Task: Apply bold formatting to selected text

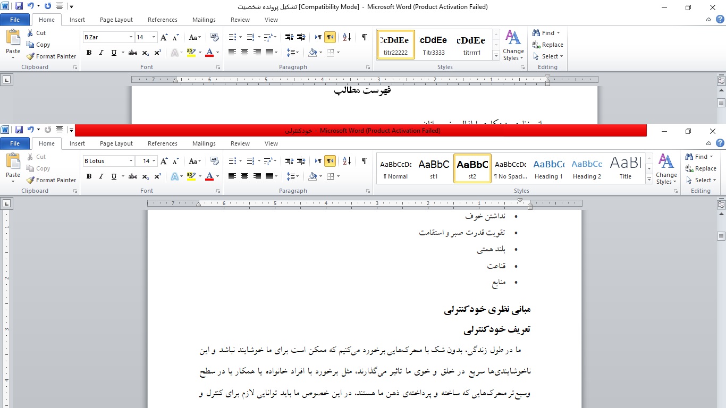Action: point(89,176)
